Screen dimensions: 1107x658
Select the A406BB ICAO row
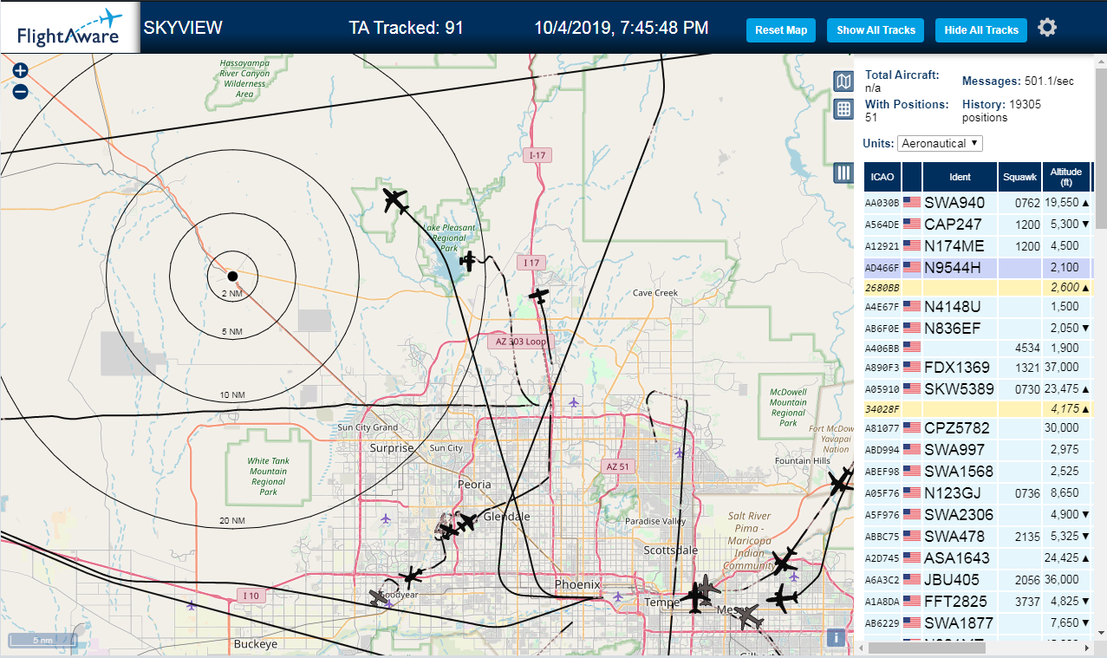click(977, 348)
